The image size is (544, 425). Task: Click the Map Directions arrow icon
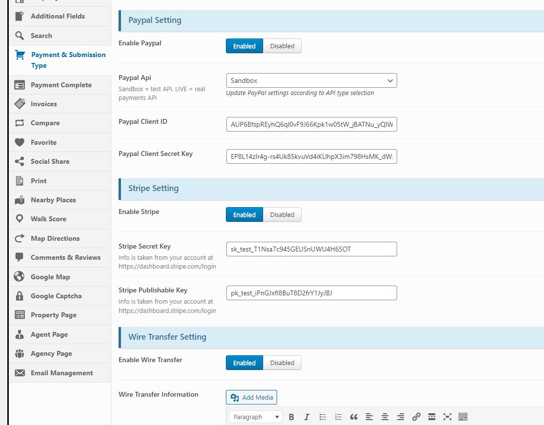pos(20,238)
